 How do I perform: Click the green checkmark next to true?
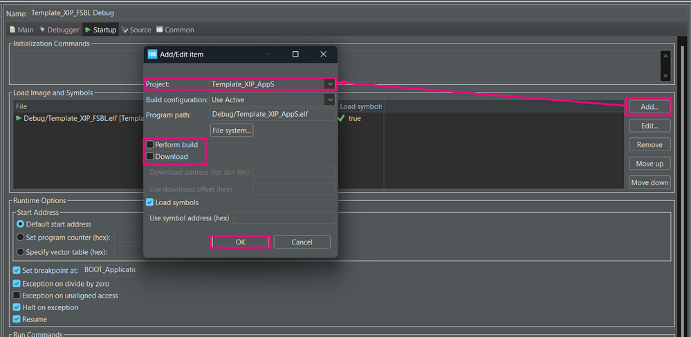tap(341, 118)
